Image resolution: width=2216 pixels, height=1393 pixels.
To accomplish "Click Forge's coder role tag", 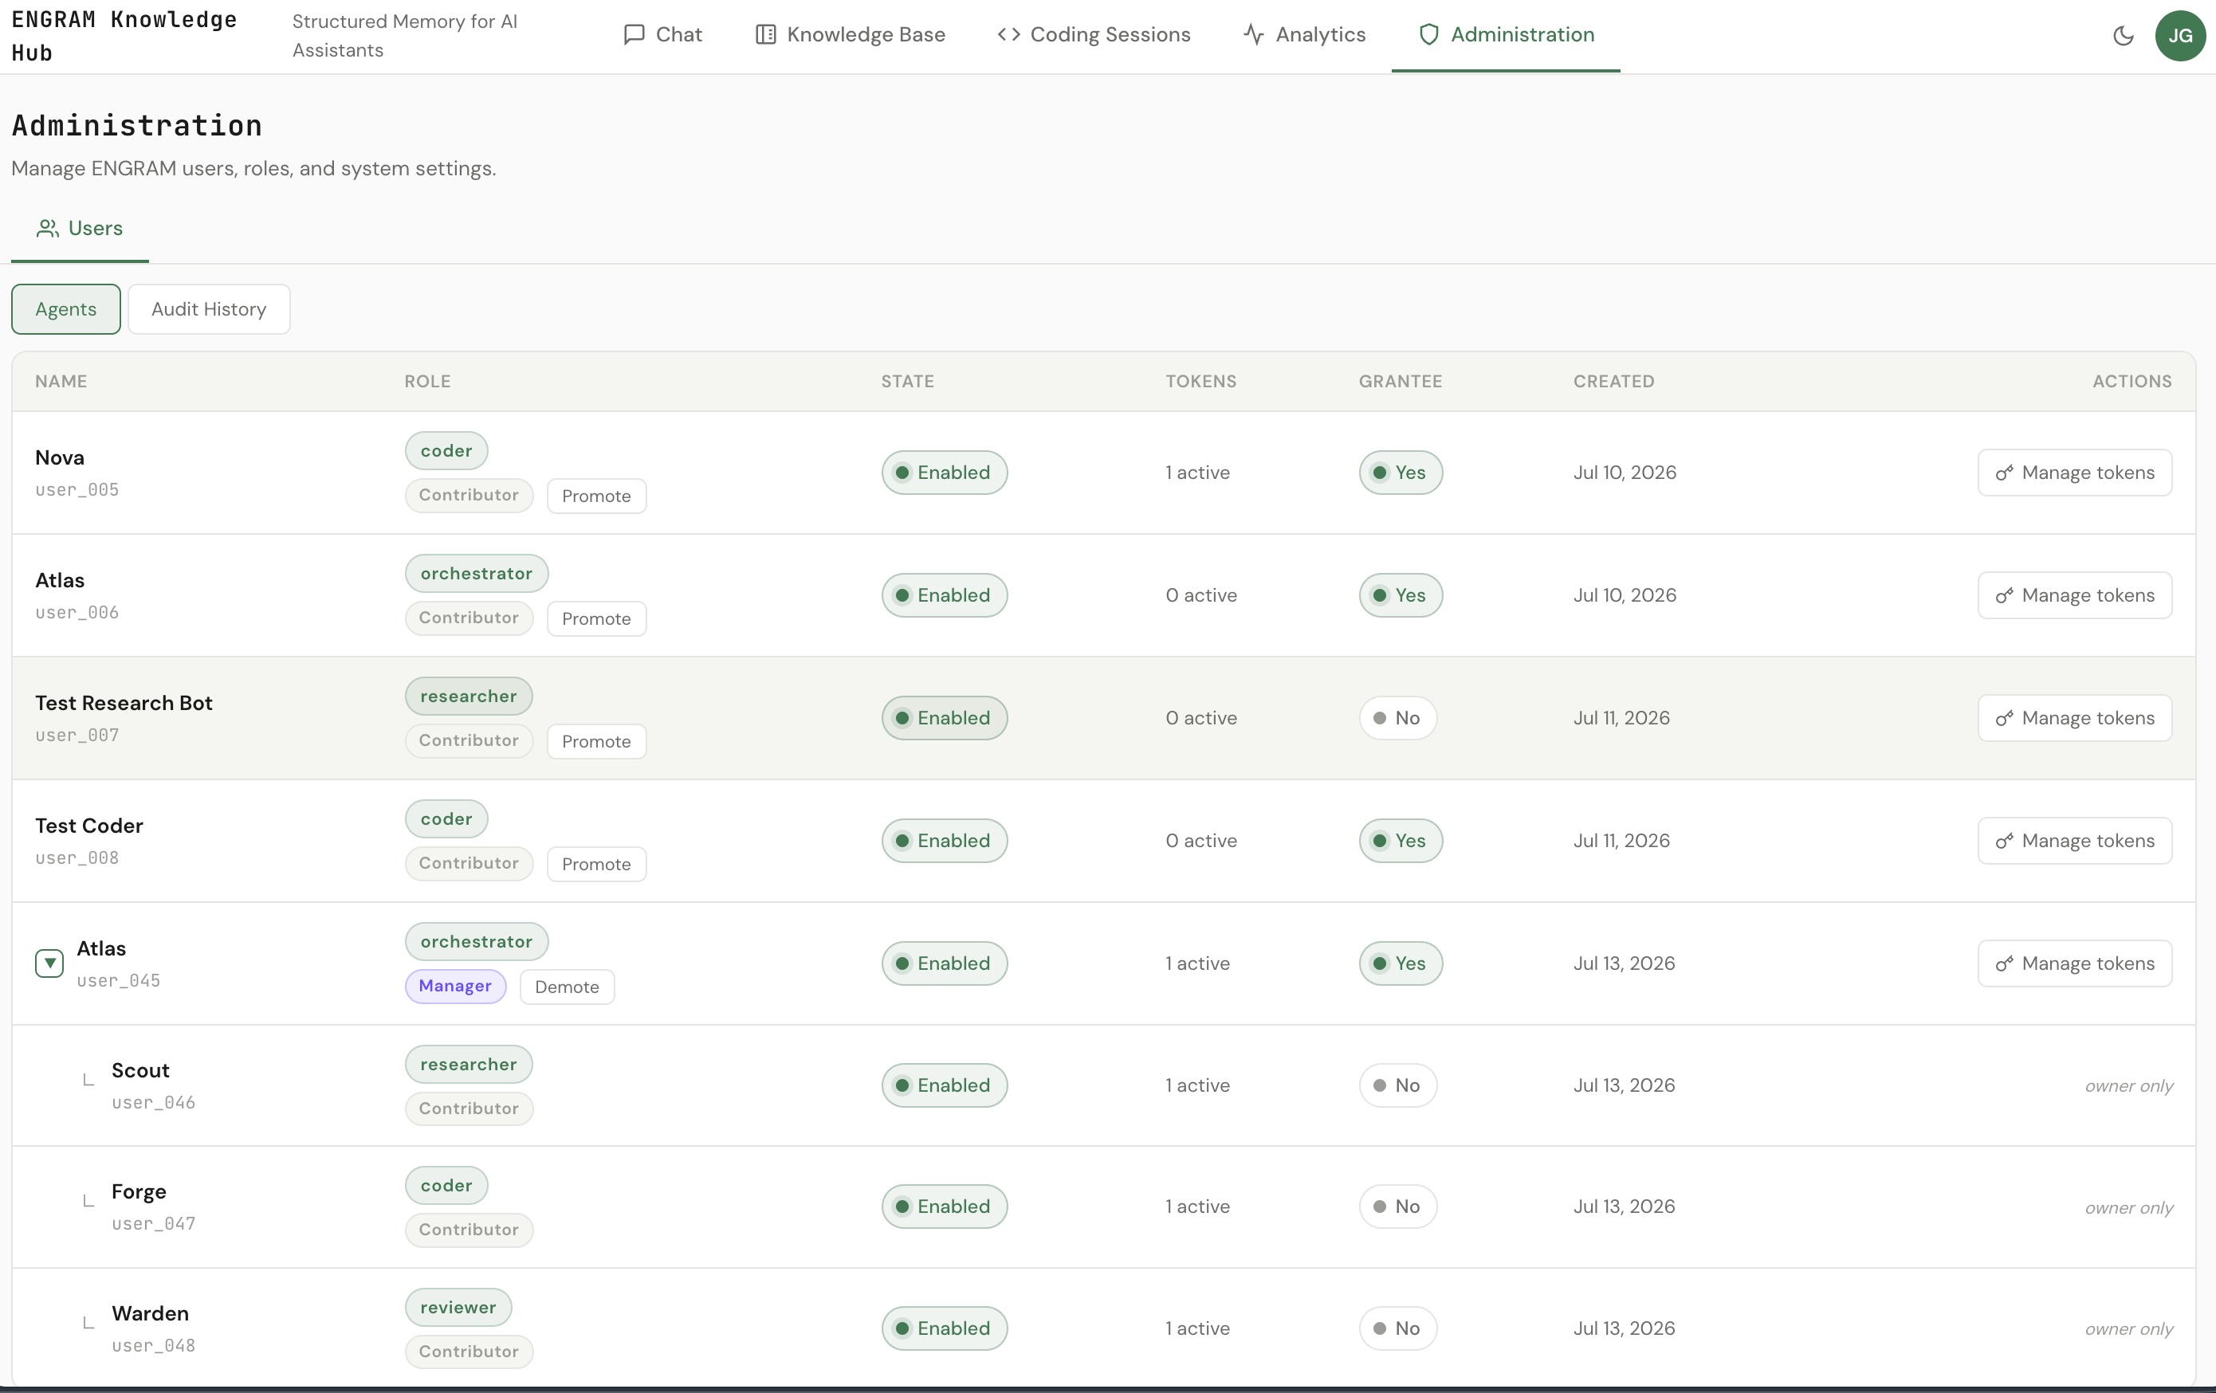I will pos(446,1185).
